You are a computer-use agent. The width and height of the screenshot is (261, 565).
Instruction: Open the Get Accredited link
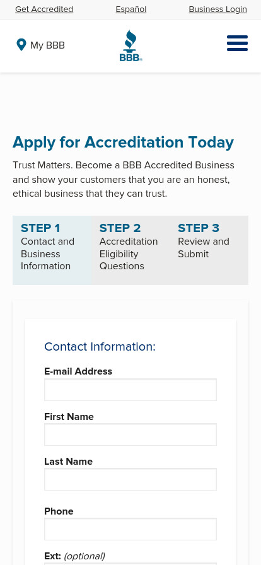click(x=44, y=9)
